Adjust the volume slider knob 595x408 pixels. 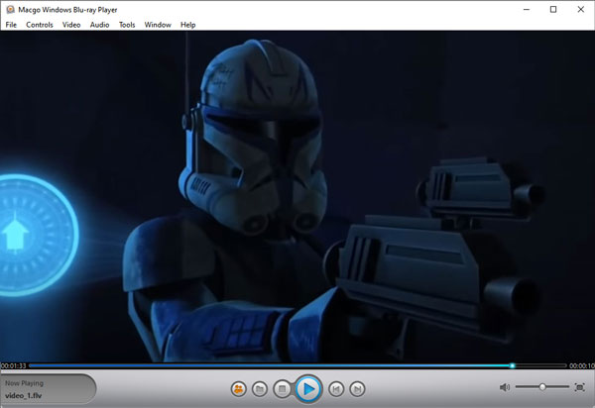pos(542,387)
